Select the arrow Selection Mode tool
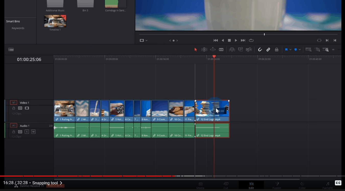The width and height of the screenshot is (345, 191). (x=196, y=50)
